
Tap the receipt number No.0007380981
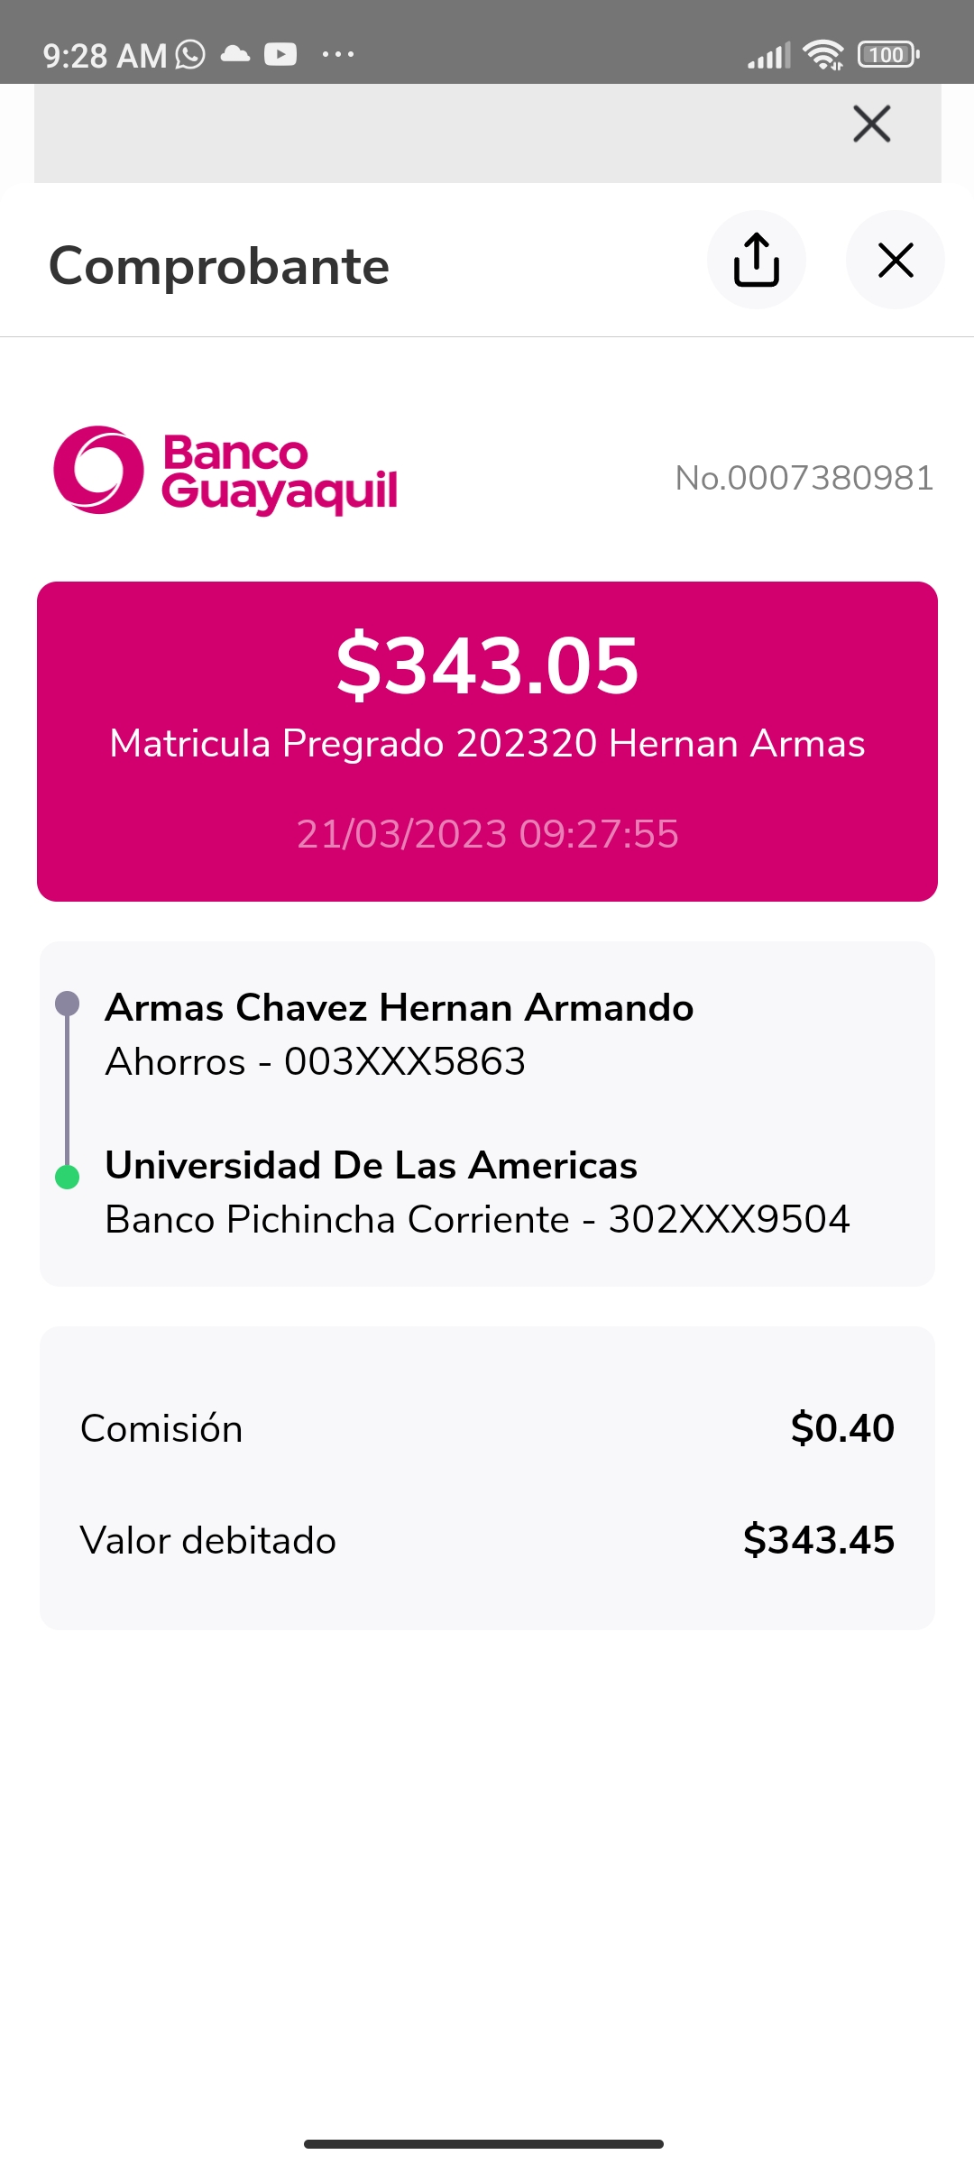[804, 478]
